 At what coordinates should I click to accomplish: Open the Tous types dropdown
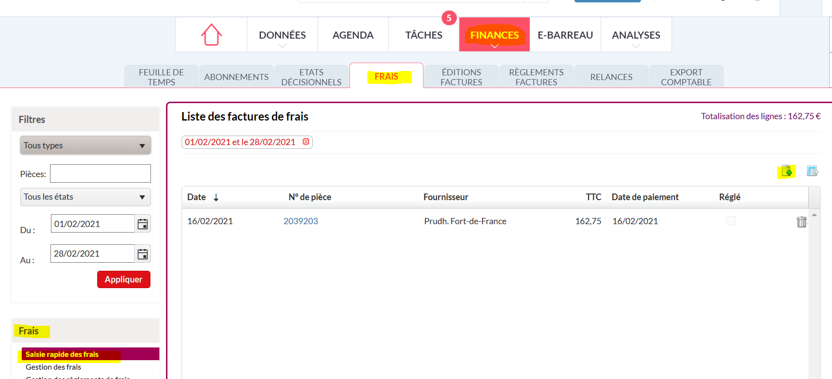pyautogui.click(x=85, y=145)
